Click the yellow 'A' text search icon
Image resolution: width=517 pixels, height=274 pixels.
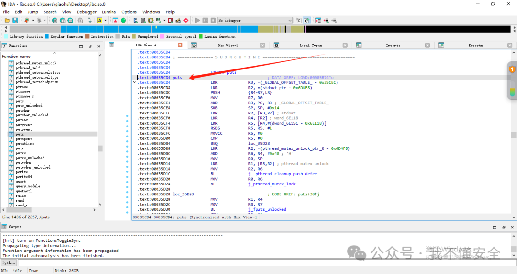tap(99, 21)
